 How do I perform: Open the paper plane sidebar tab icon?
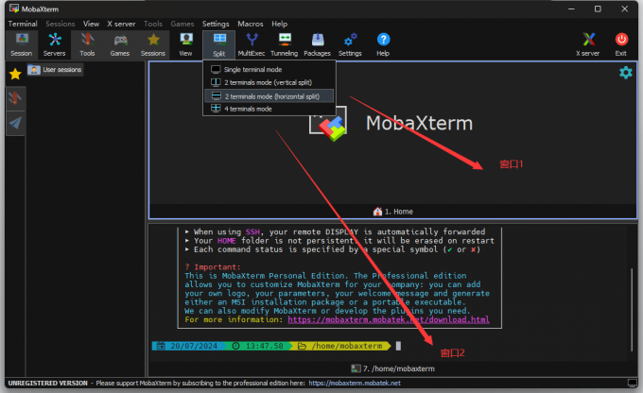[15, 123]
